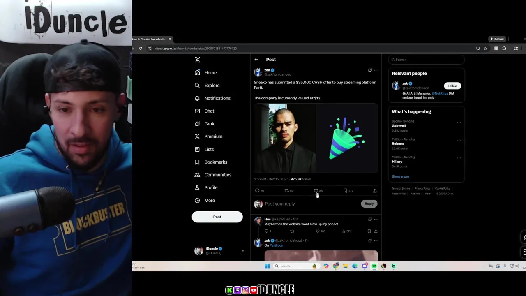Click Grok icon on zak's 7h reply
Viewport: 526px width, 296px height.
[370, 240]
